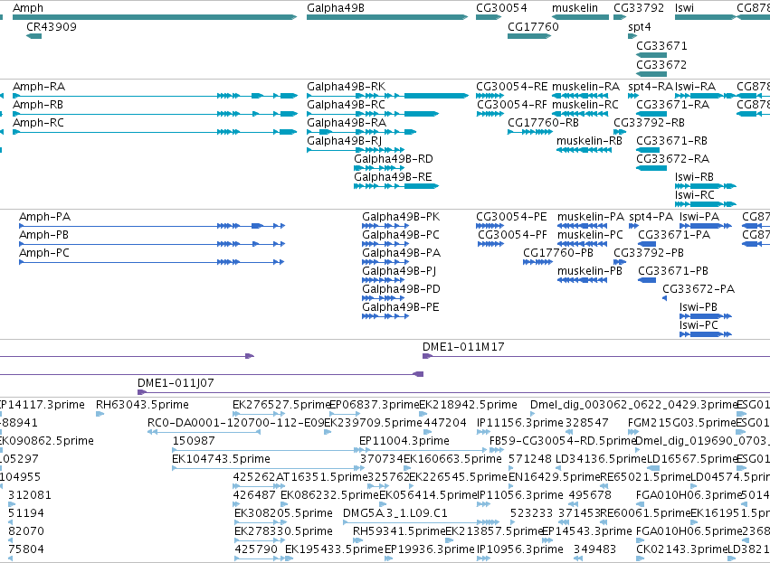This screenshot has width=770, height=563.
Task: Select the muskelin-RC transcript
Action: (580, 114)
